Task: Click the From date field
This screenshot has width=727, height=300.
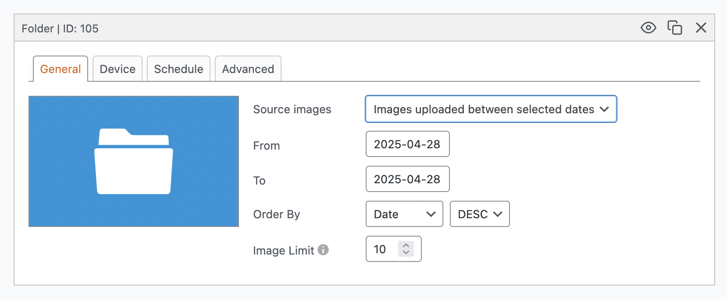Action: 407,144
